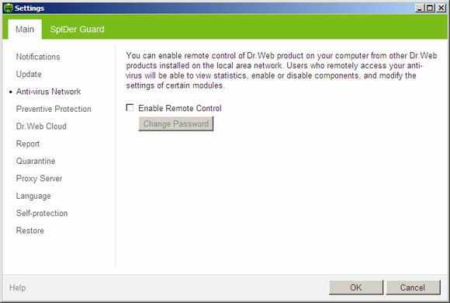Minimize the Settings window
Screen dimensions: 450x303
pyautogui.click(x=420, y=8)
